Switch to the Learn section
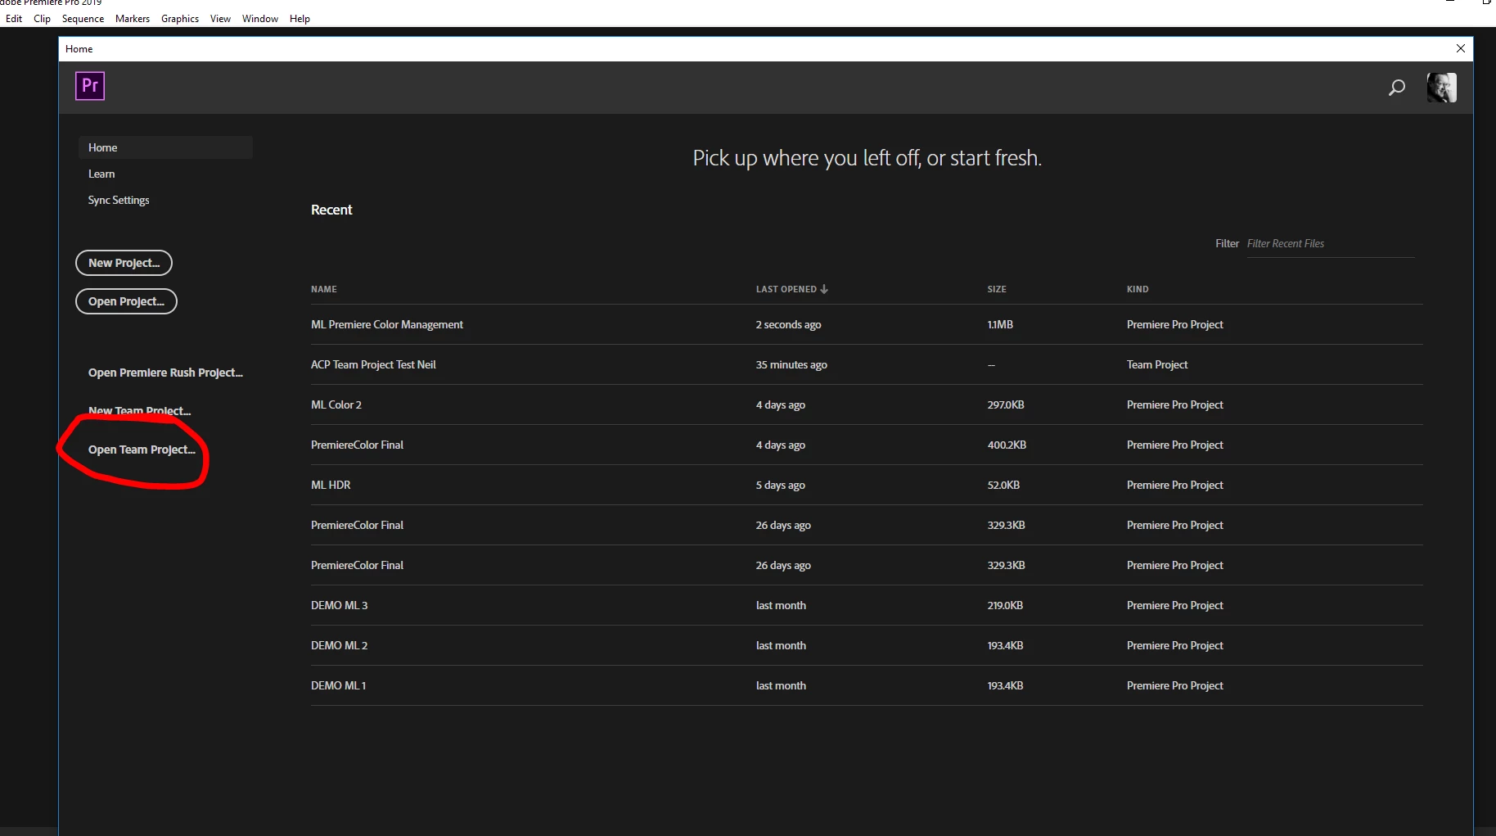The image size is (1496, 836). pyautogui.click(x=101, y=174)
